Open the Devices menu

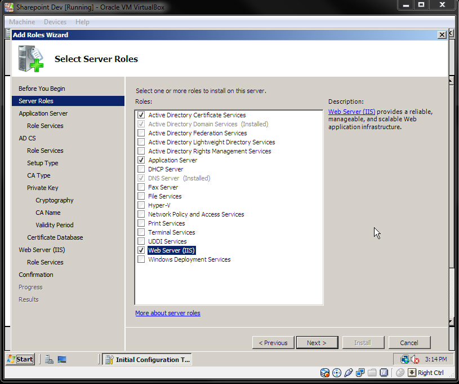tap(55, 22)
